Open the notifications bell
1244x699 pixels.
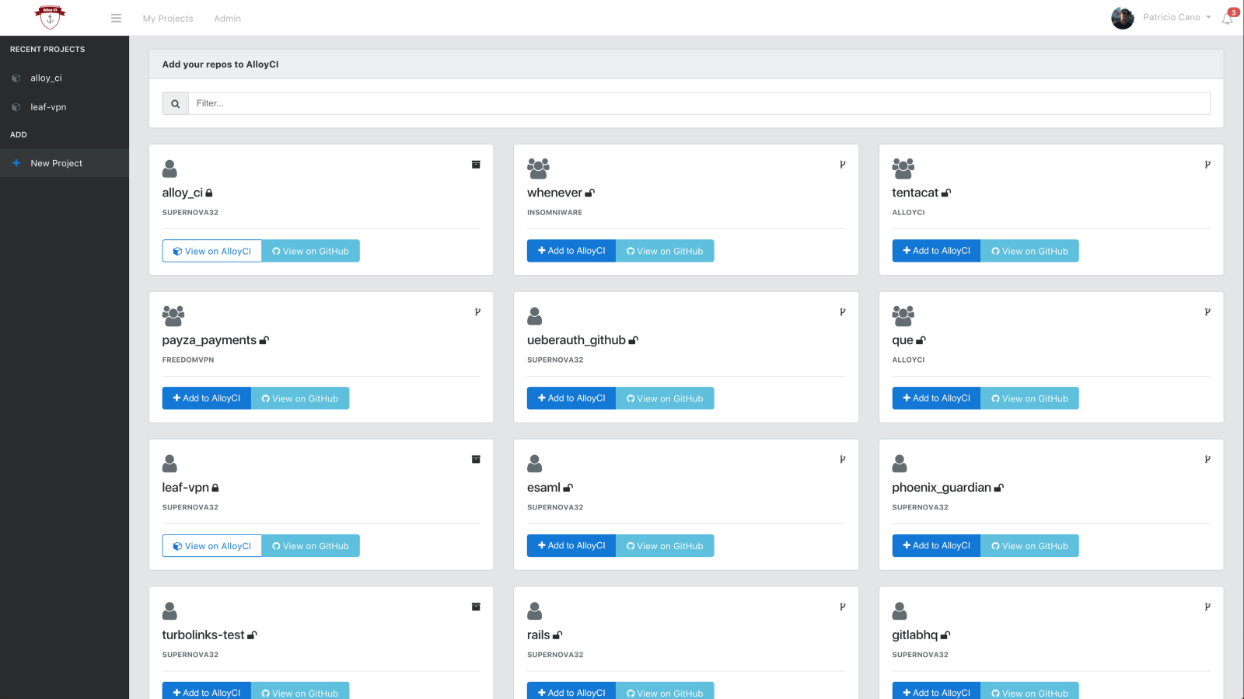click(x=1227, y=19)
